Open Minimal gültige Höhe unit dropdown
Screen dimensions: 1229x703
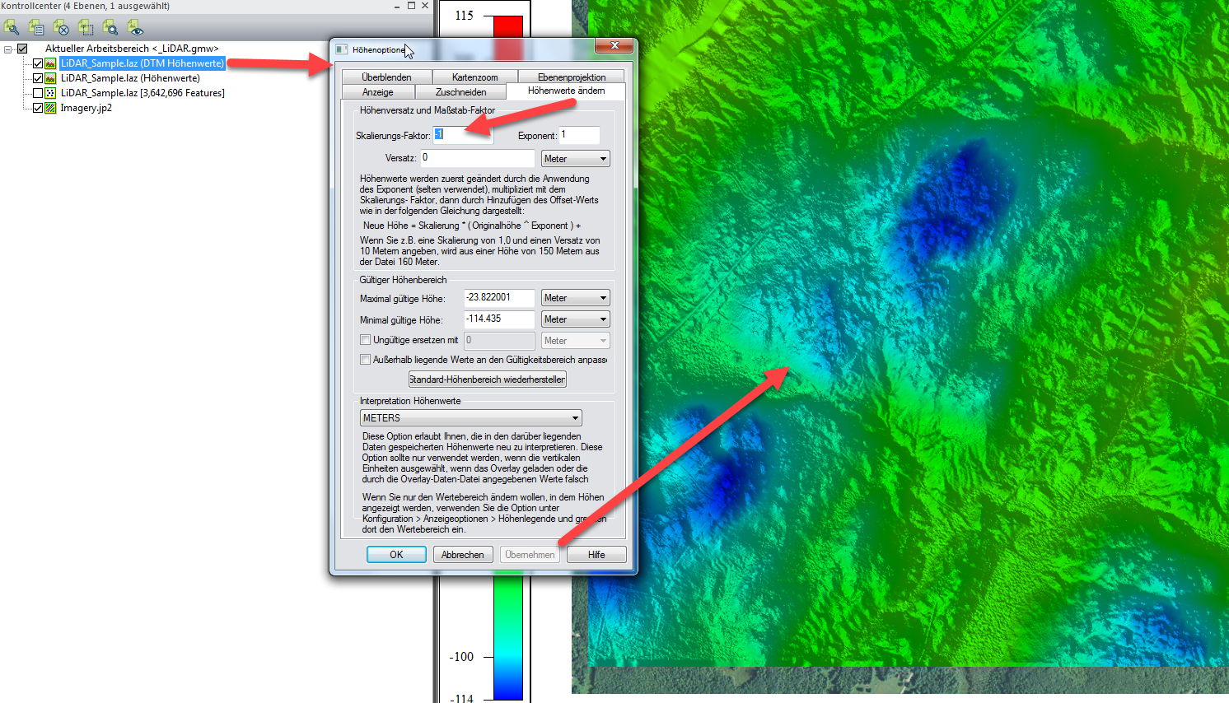click(x=575, y=319)
